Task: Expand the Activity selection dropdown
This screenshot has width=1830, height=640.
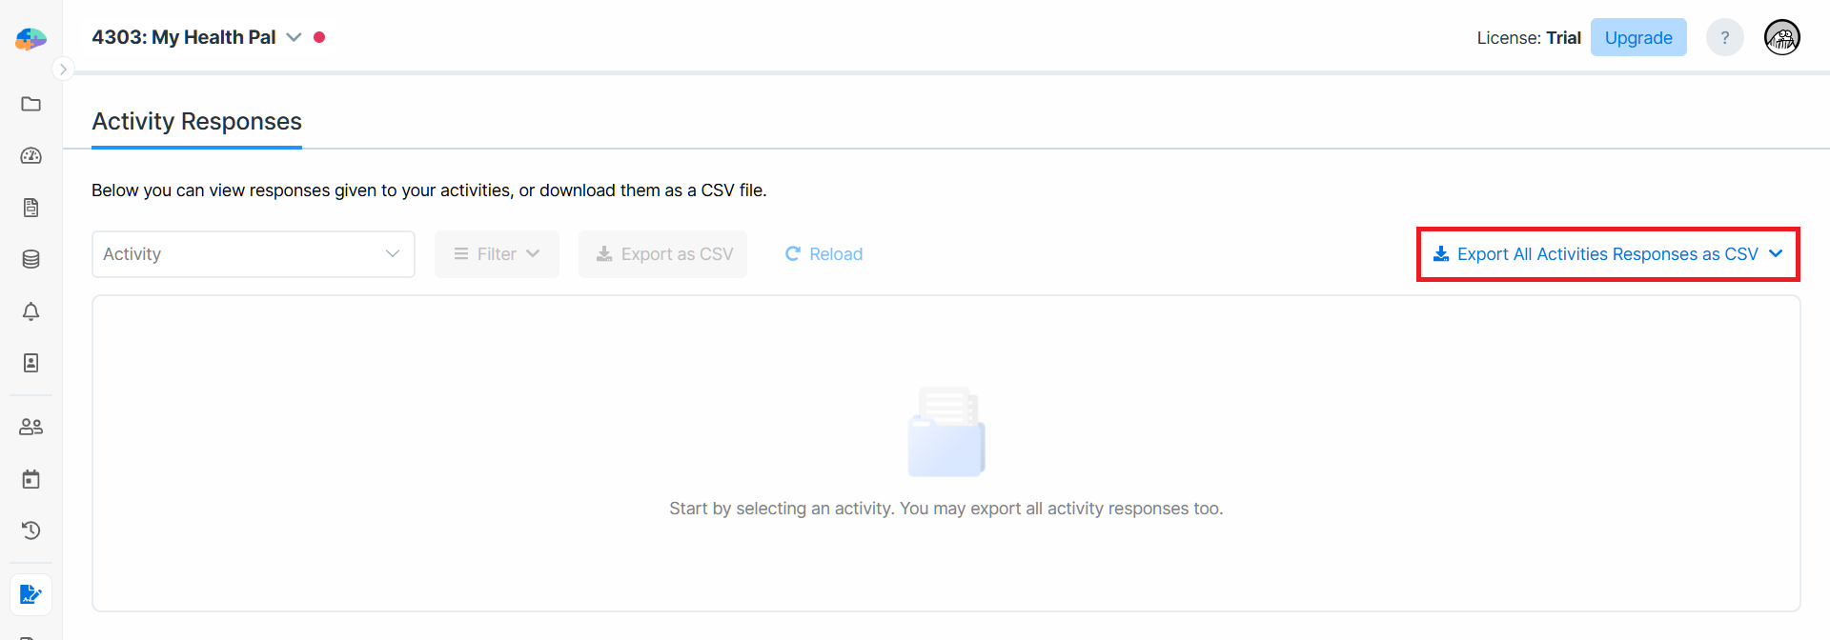Action: pos(253,253)
